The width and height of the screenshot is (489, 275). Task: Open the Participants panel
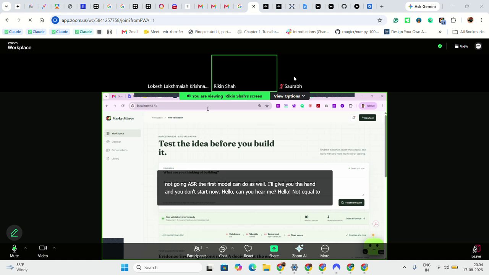pos(197,251)
